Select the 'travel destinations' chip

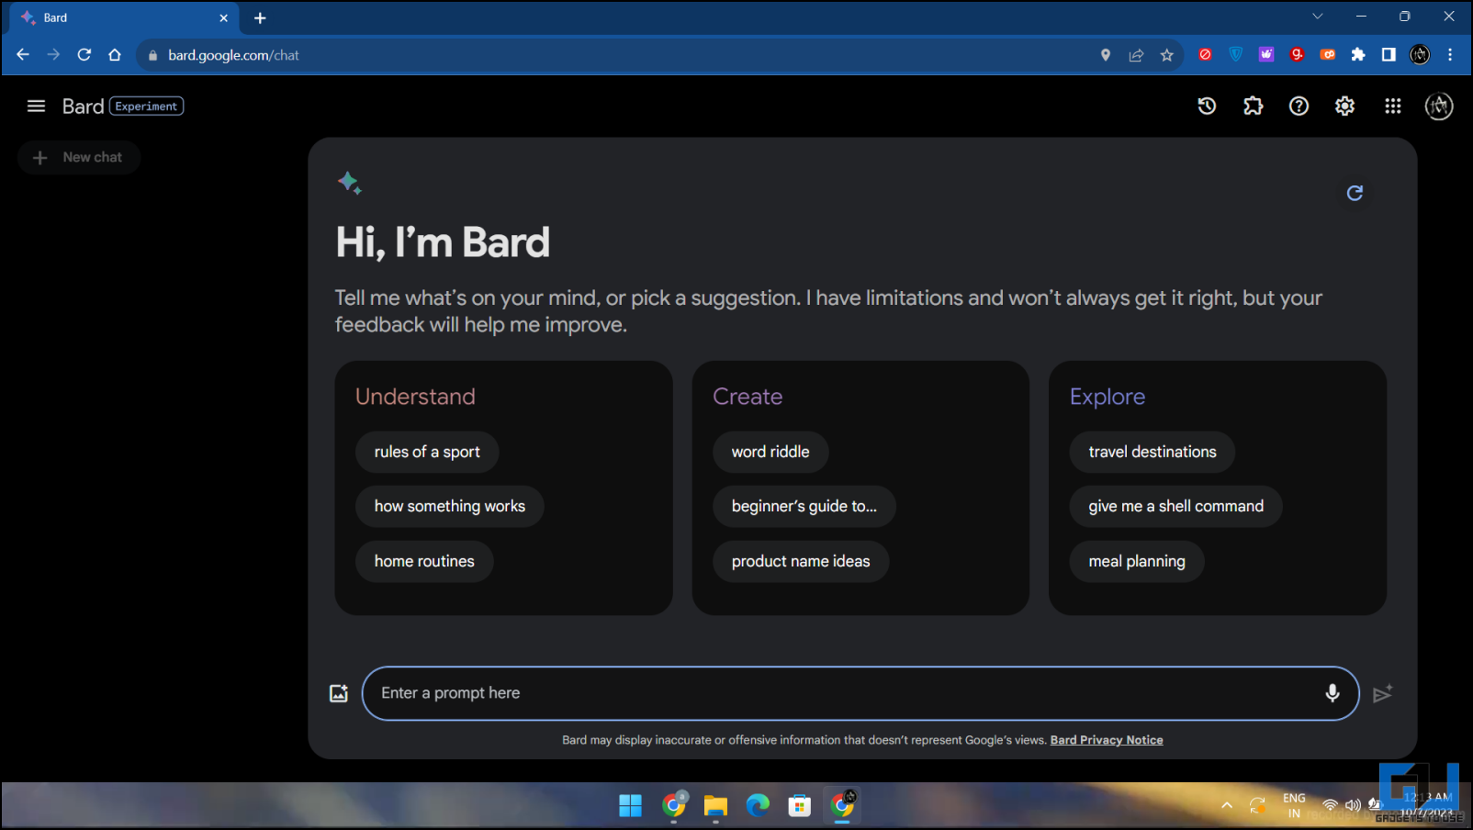click(x=1153, y=452)
